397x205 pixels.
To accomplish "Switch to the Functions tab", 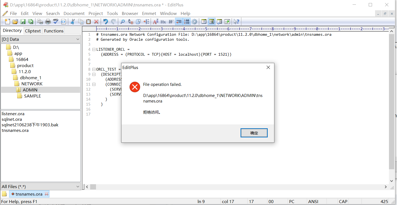I will (x=54, y=31).
